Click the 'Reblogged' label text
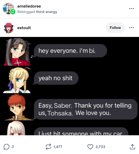 [x=26, y=12]
